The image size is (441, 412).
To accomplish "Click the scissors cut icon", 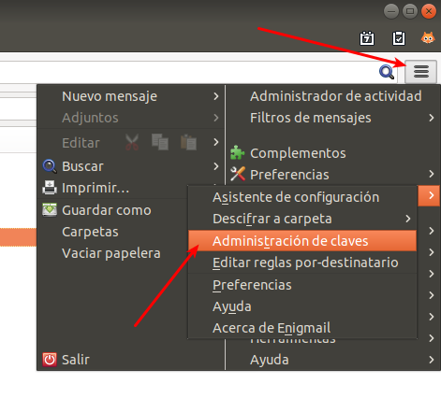I will coord(132,142).
